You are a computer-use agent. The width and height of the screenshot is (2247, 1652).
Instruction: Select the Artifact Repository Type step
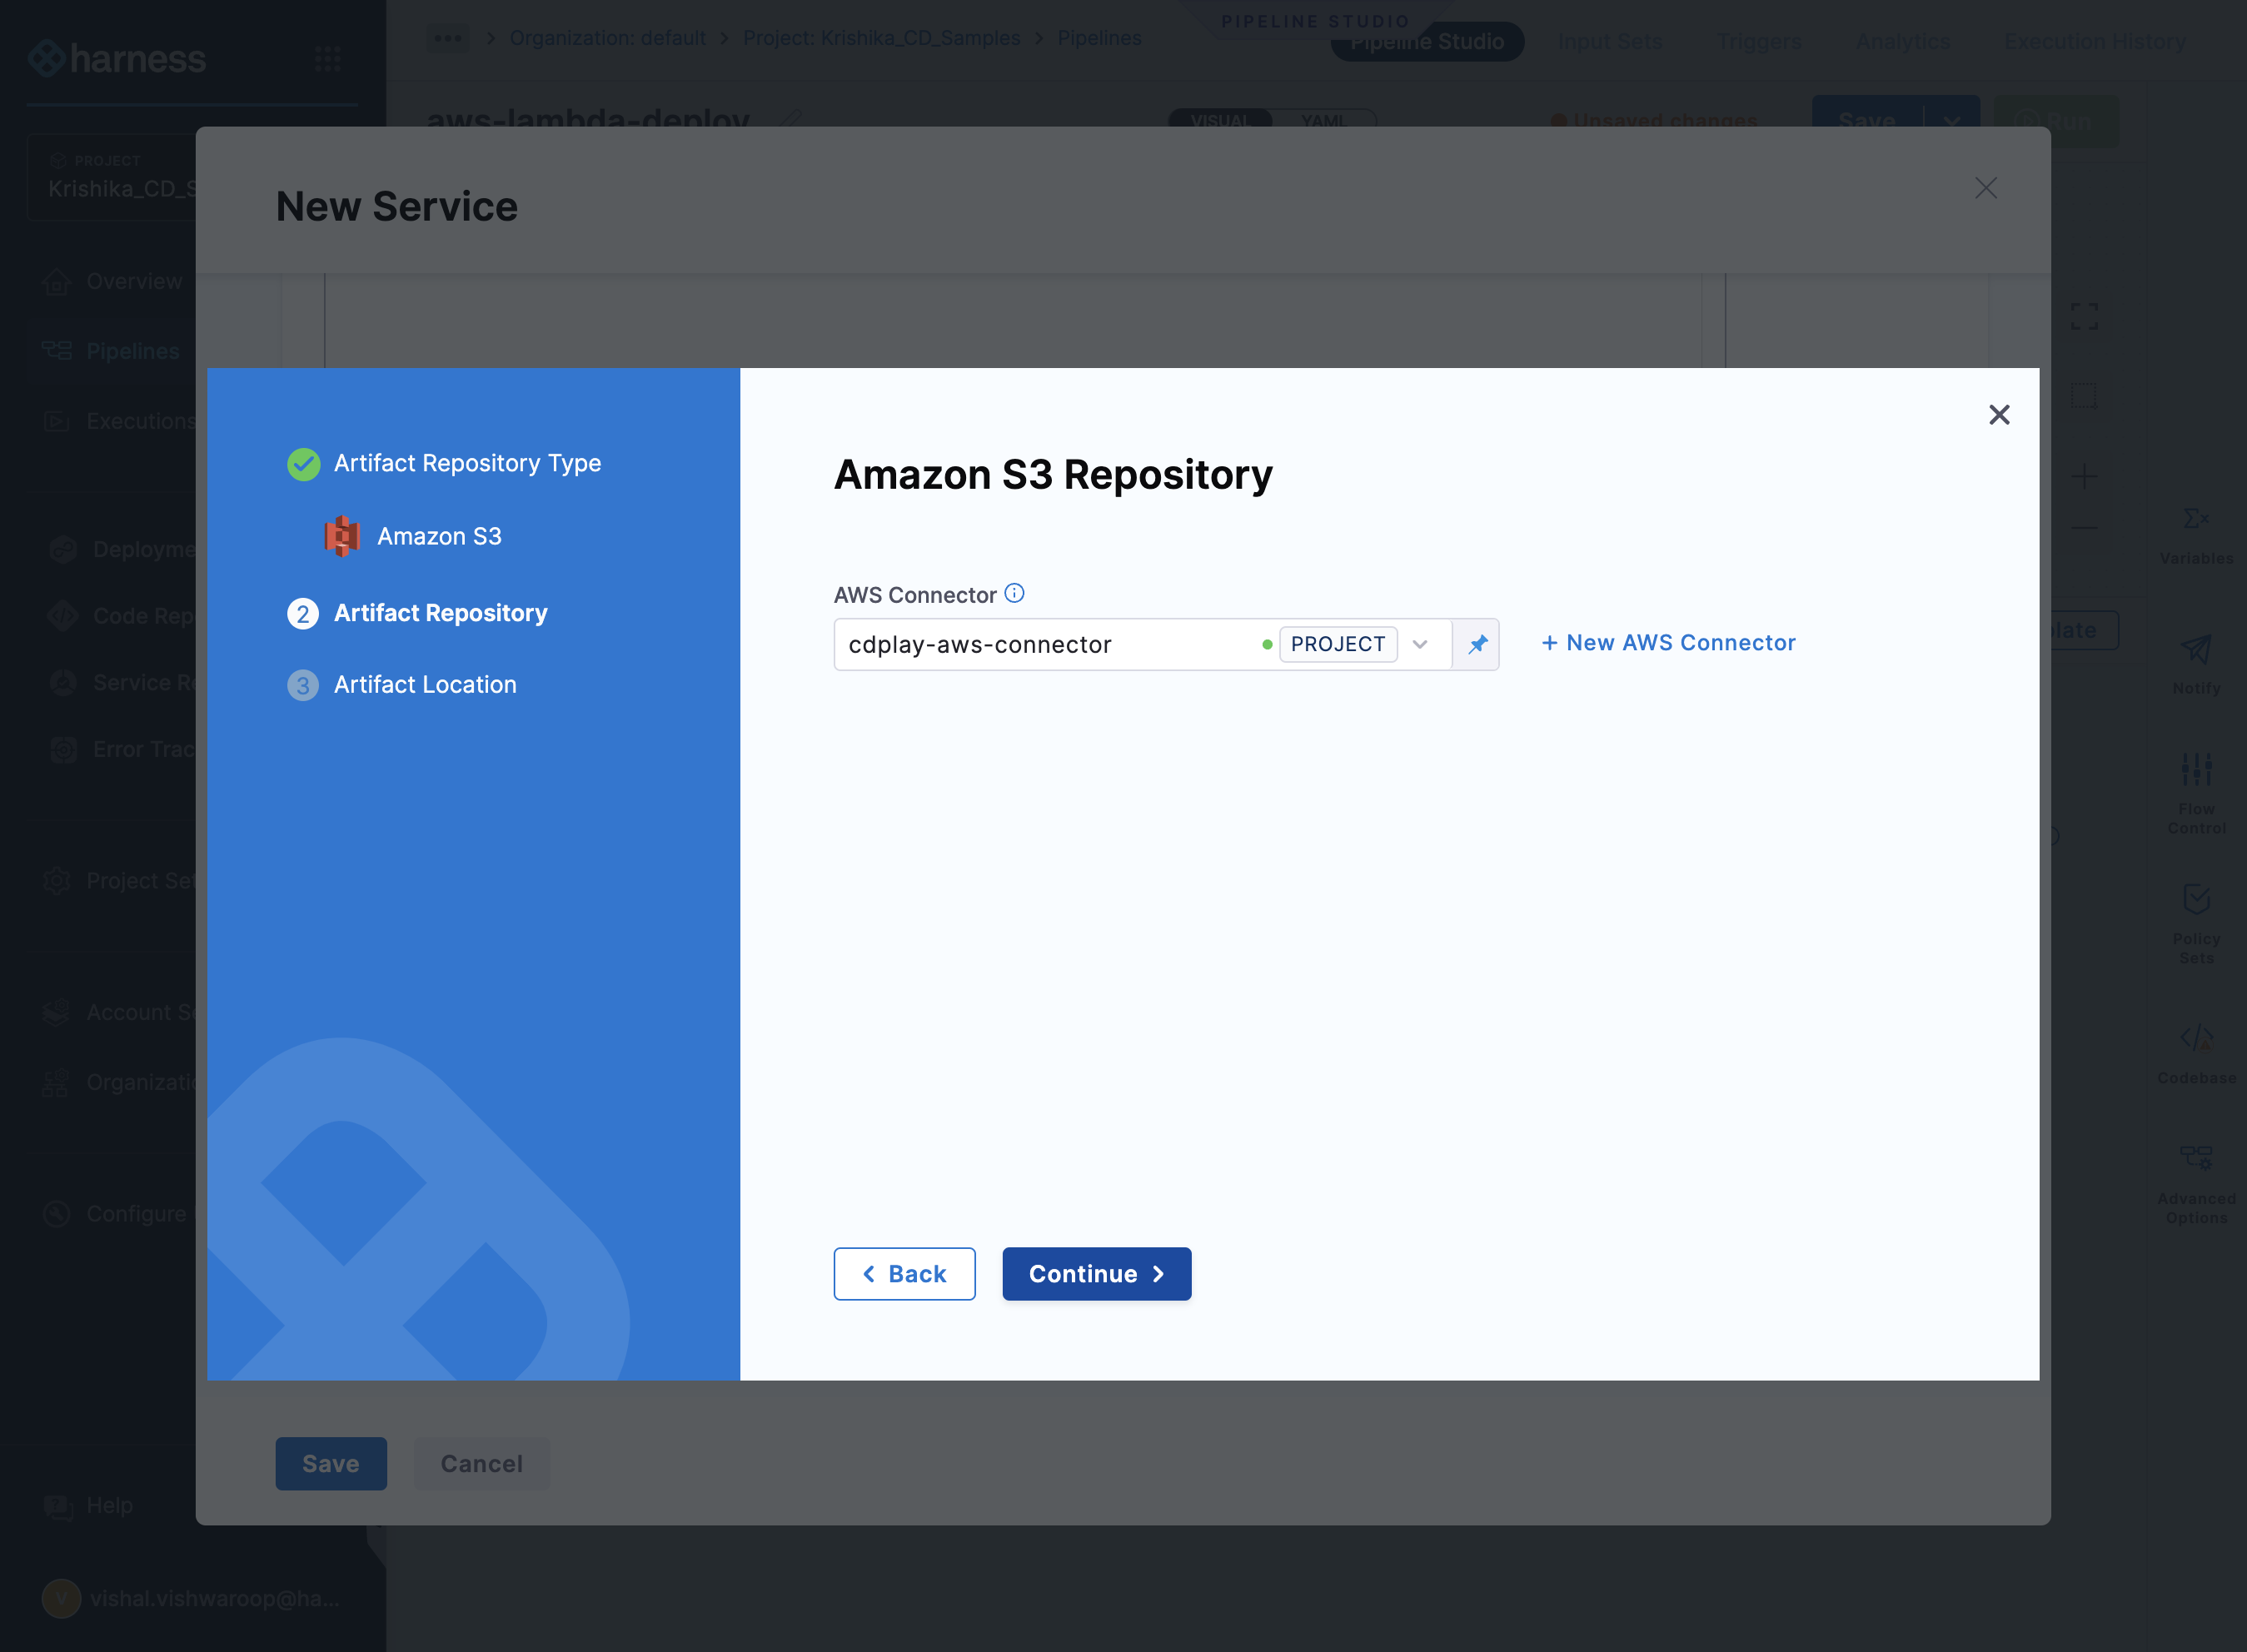click(x=444, y=463)
